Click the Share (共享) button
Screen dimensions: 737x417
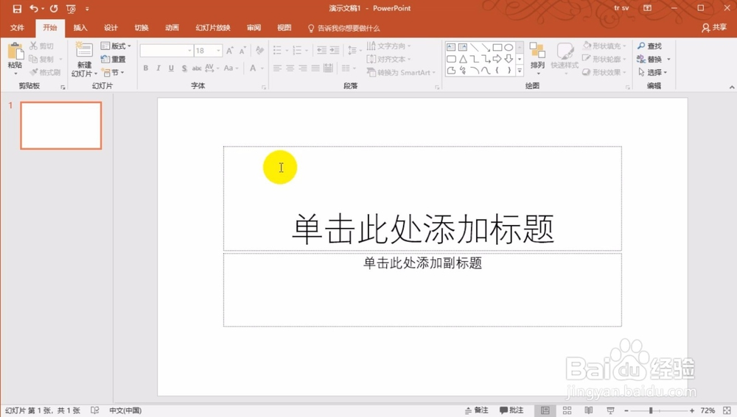click(714, 28)
